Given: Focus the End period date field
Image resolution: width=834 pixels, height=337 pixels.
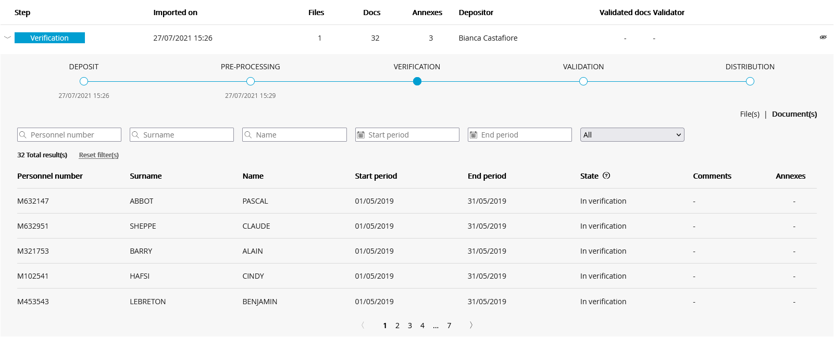Looking at the screenshot, I should click(520, 134).
